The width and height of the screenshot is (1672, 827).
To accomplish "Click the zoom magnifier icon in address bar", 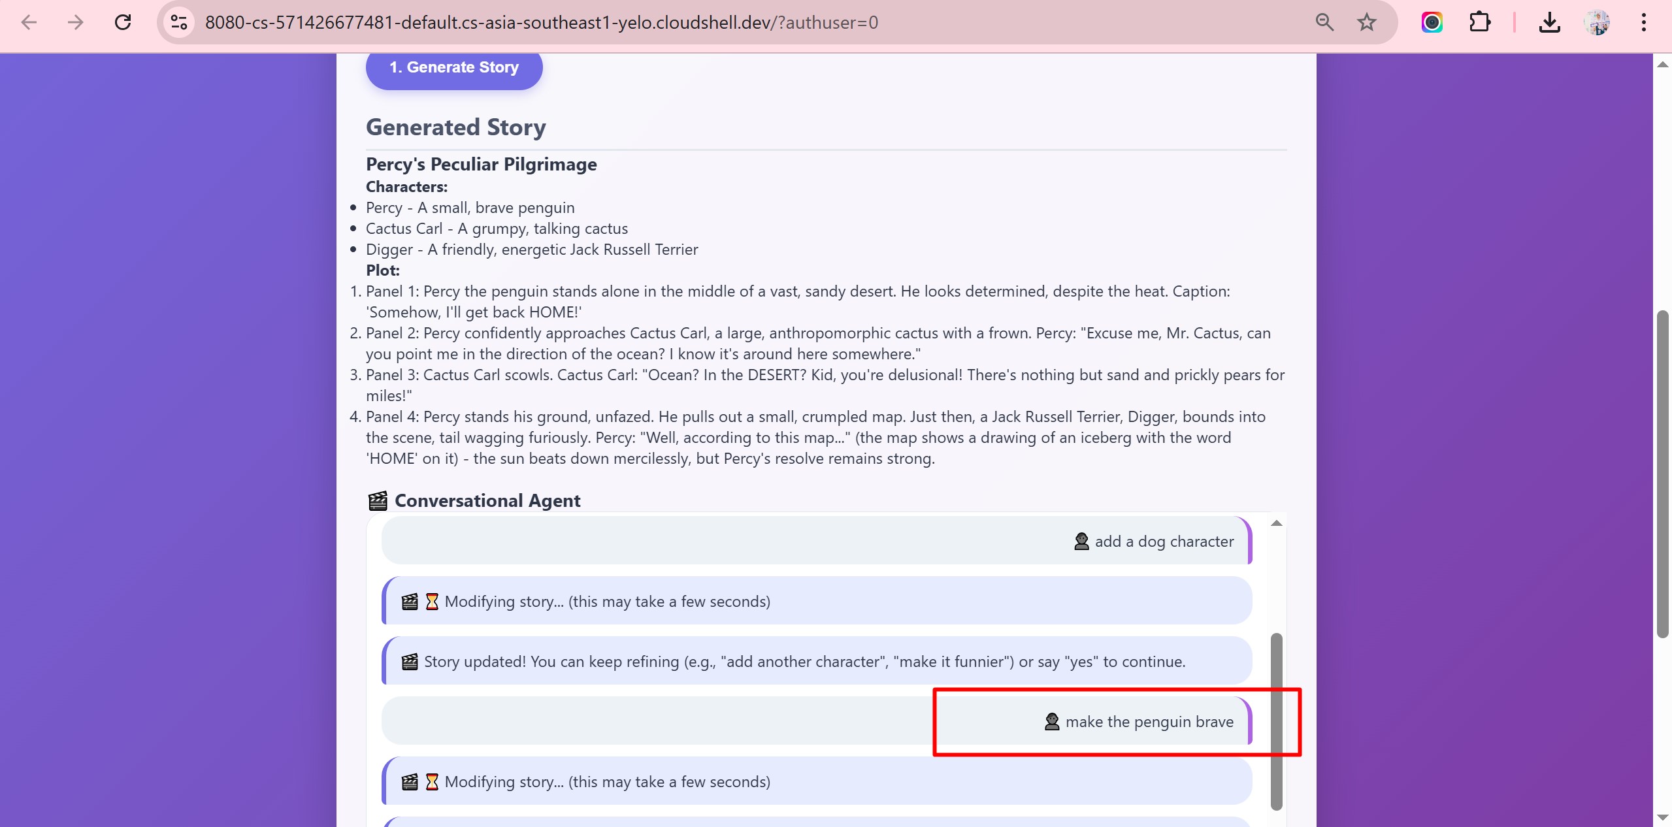I will pos(1324,23).
